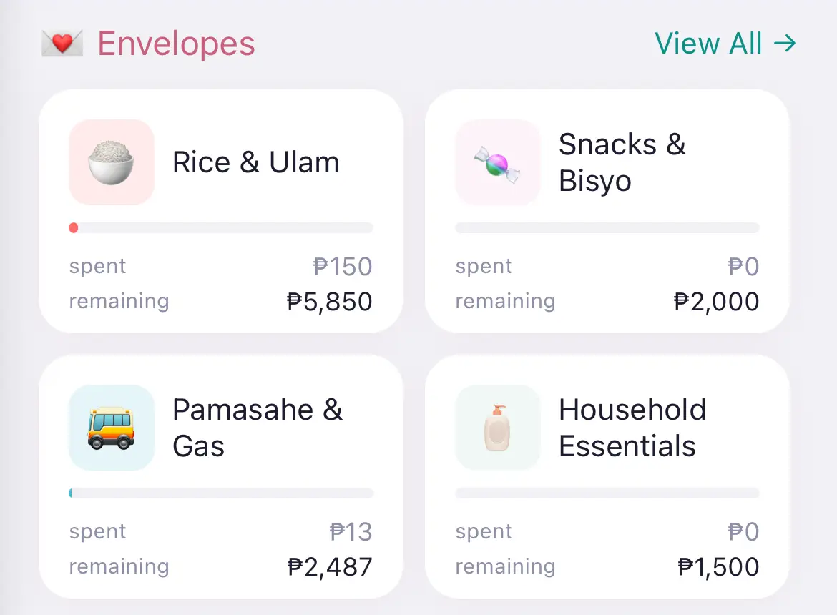
Task: Click the rice bowl envelope icon
Action: tap(111, 162)
